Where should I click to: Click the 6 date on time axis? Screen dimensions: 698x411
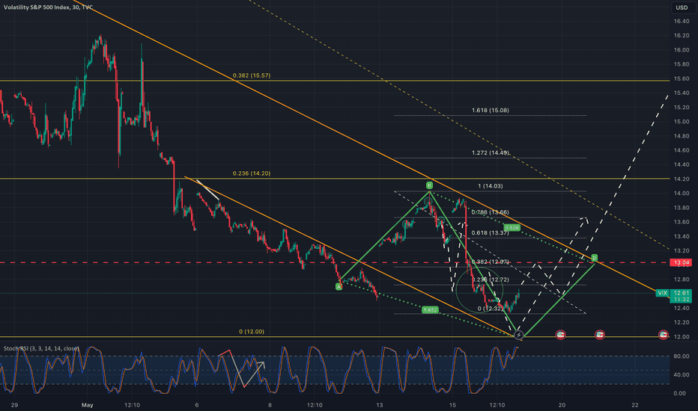coord(197,405)
